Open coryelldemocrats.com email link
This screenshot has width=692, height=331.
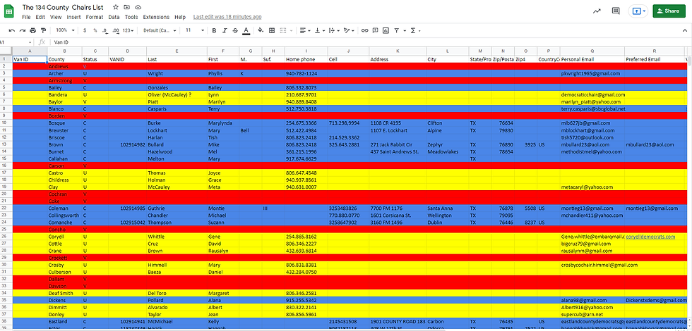pos(650,237)
